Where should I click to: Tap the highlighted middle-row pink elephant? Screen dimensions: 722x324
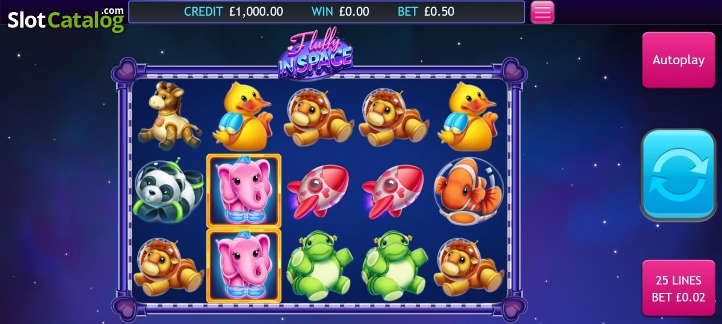244,191
